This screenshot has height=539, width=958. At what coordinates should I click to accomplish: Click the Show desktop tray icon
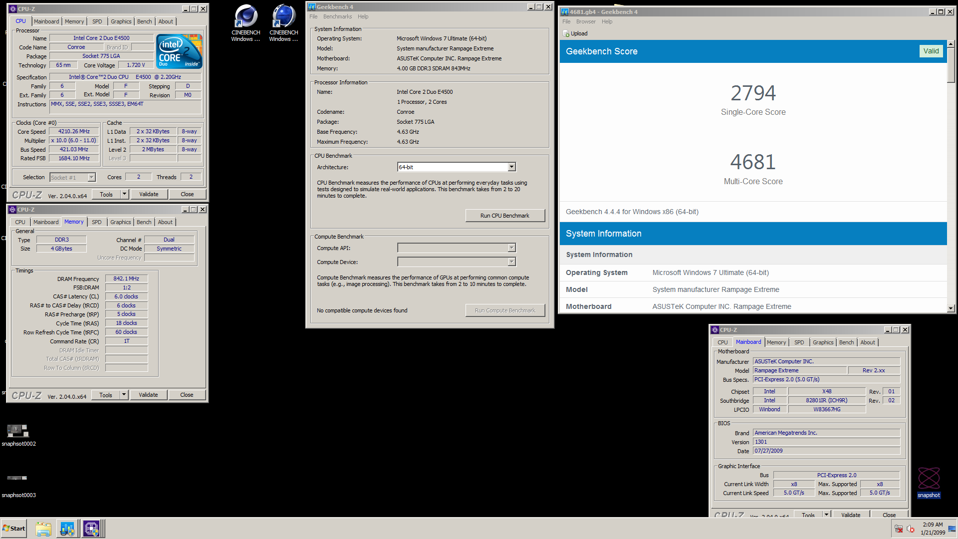pos(952,529)
